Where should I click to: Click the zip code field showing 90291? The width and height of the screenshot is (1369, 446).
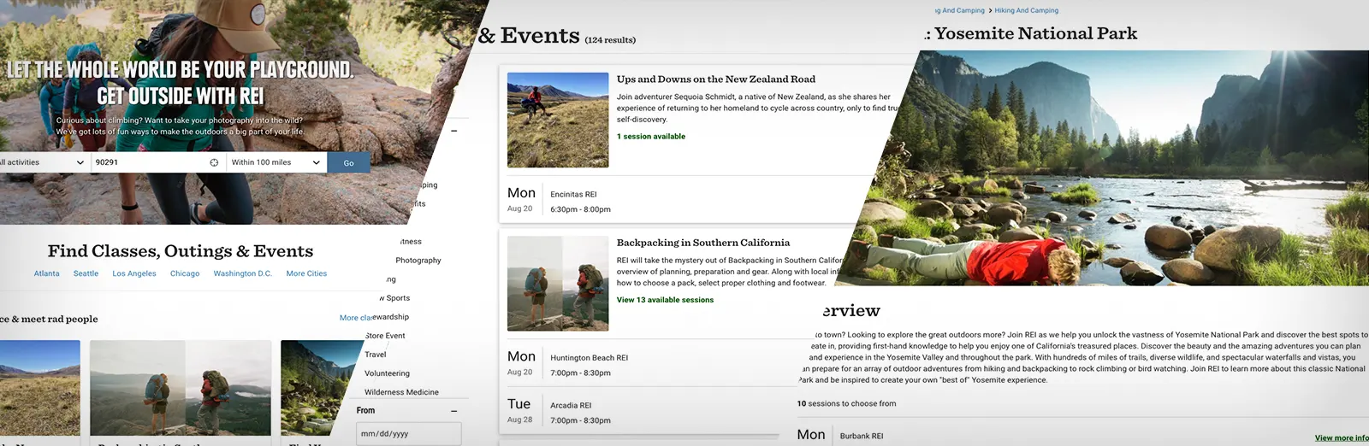tap(145, 162)
